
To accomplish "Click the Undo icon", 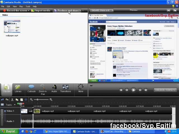I will coord(3,100).
